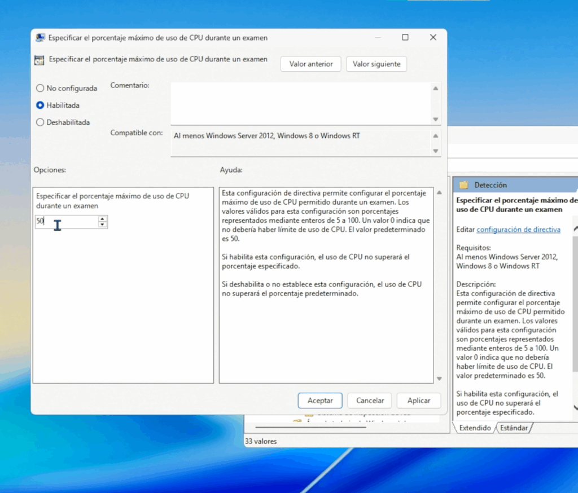The image size is (578, 493).
Task: Click the Aplicar button
Action: pyautogui.click(x=419, y=400)
